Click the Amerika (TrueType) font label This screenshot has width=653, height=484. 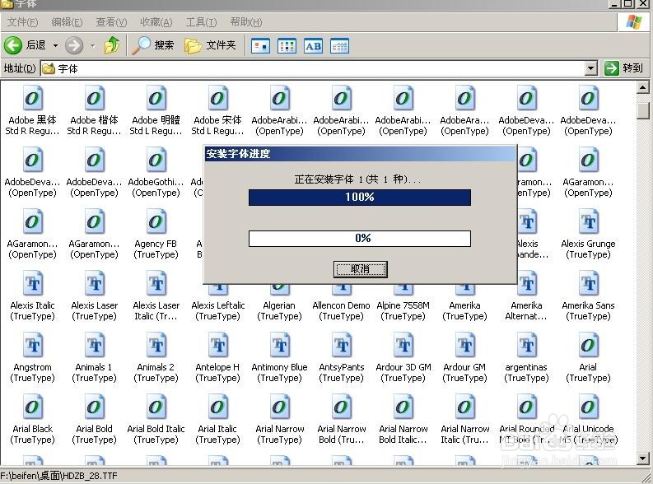point(464,311)
